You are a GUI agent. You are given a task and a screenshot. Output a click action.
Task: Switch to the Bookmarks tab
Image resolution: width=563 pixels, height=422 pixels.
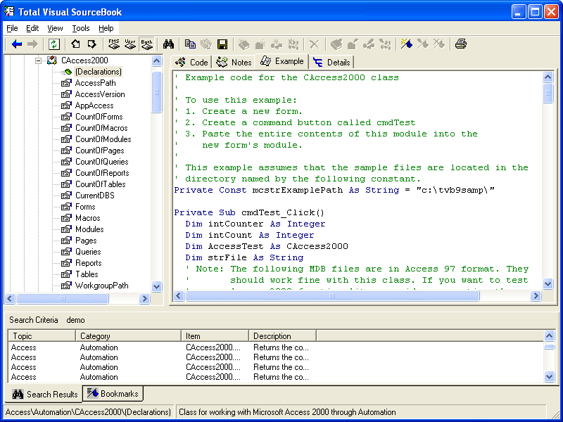coord(113,394)
